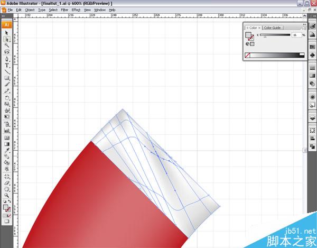Select the Rectangle tool
This screenshot has width=317, height=248.
(x=7, y=78)
